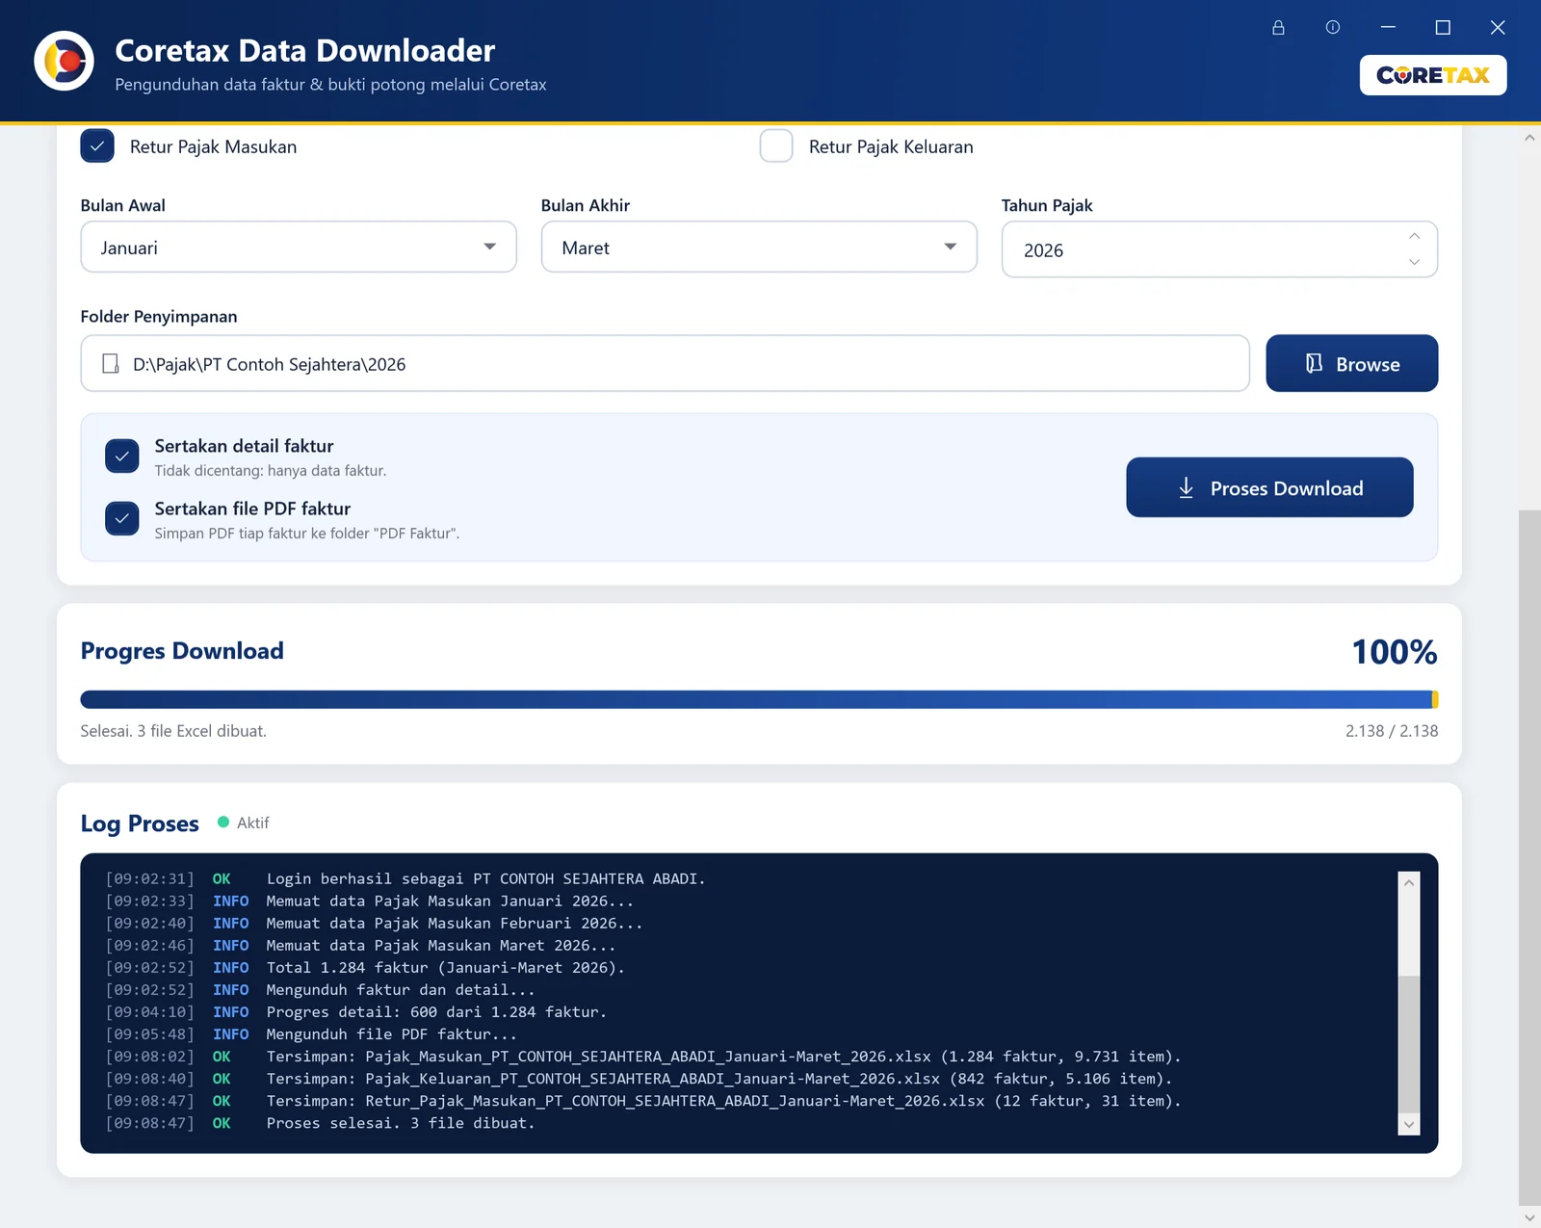The image size is (1541, 1228).
Task: Start download with Proses Download button
Action: (1269, 488)
